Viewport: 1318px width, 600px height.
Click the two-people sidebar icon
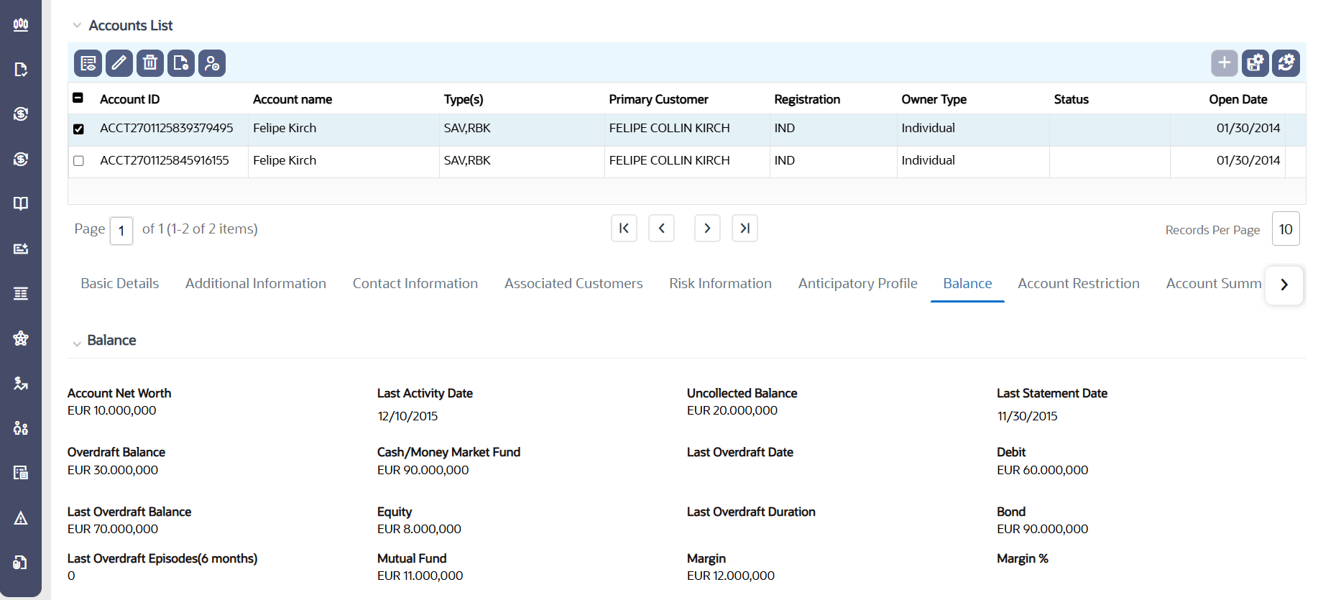21,428
